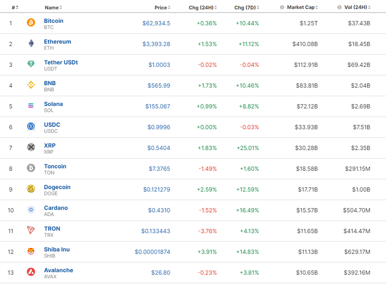
Task: Click Solana market cap $72.12B
Action: click(307, 107)
